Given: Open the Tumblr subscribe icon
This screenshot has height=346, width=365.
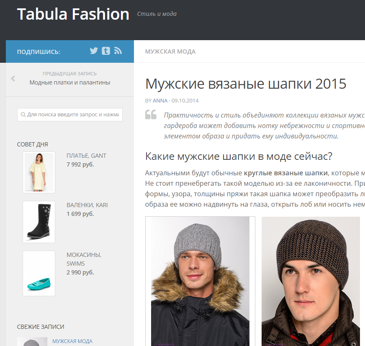Looking at the screenshot, I should tap(106, 51).
